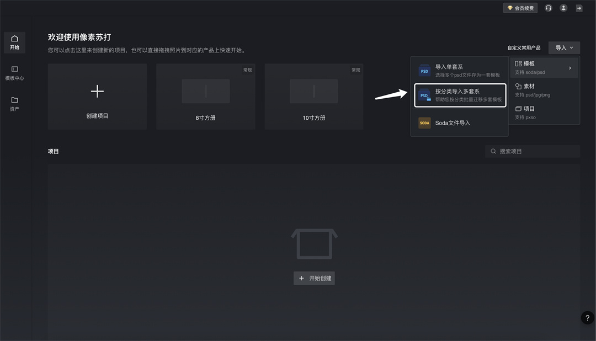This screenshot has height=341, width=596.
Task: Click the 支持 soda/psd text
Action: click(x=530, y=72)
